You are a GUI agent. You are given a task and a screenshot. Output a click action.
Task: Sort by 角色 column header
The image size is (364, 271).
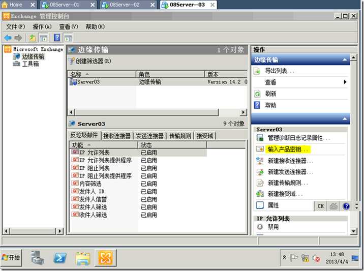170,74
